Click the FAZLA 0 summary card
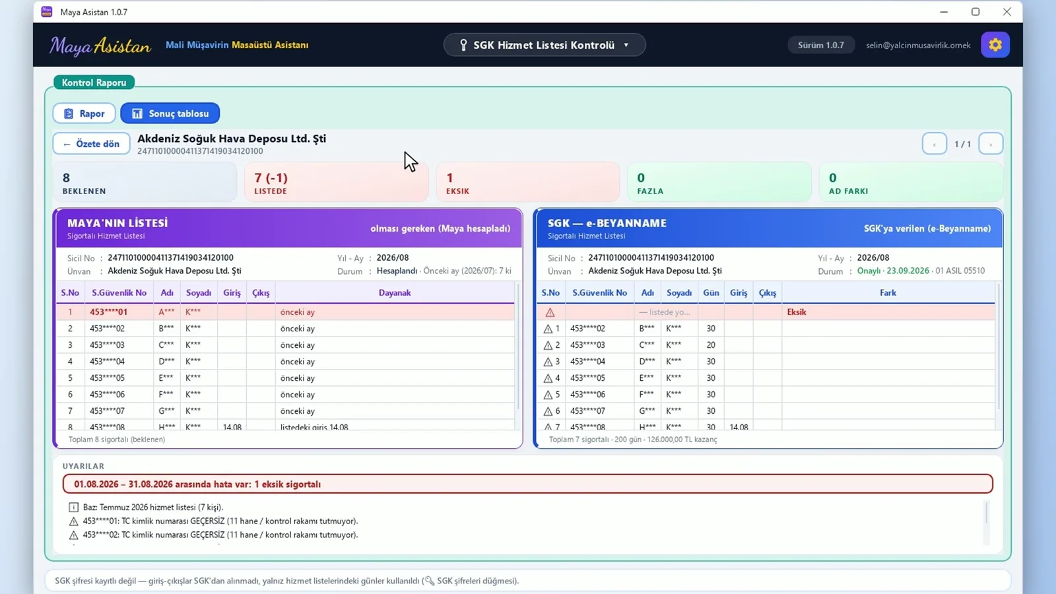The width and height of the screenshot is (1056, 594). (719, 182)
